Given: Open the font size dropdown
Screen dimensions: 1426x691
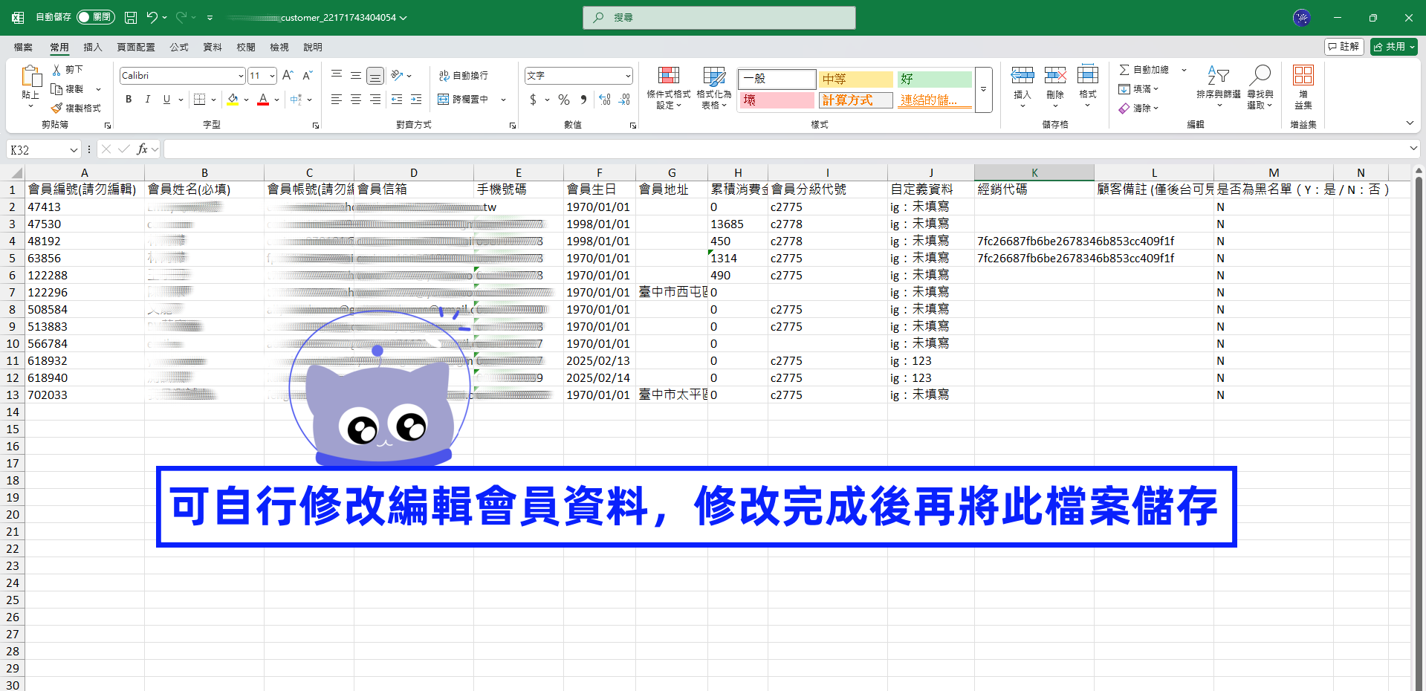Looking at the screenshot, I should 272,76.
